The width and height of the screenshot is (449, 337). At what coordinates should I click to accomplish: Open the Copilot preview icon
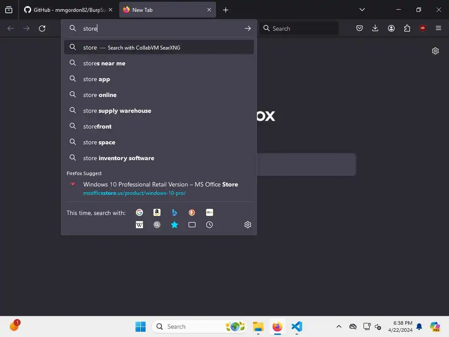point(435,326)
